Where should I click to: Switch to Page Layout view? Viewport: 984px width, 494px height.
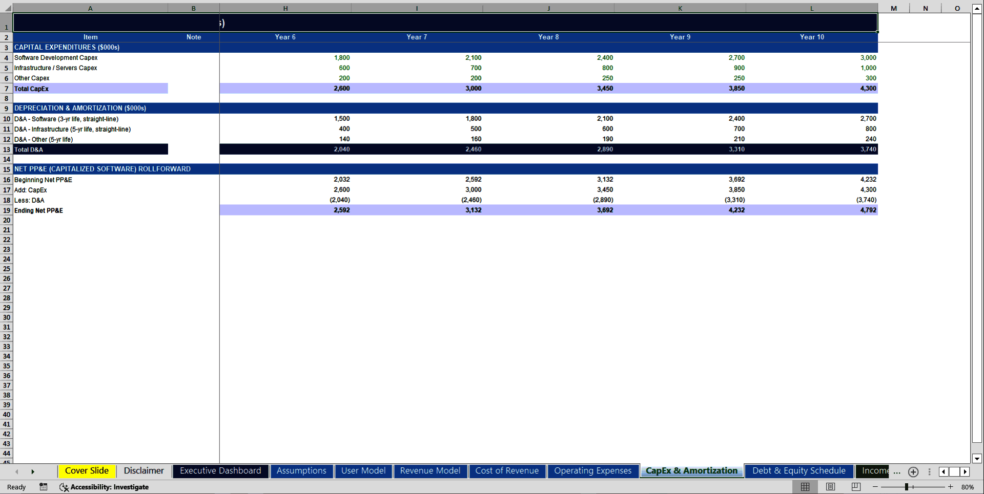tap(830, 487)
